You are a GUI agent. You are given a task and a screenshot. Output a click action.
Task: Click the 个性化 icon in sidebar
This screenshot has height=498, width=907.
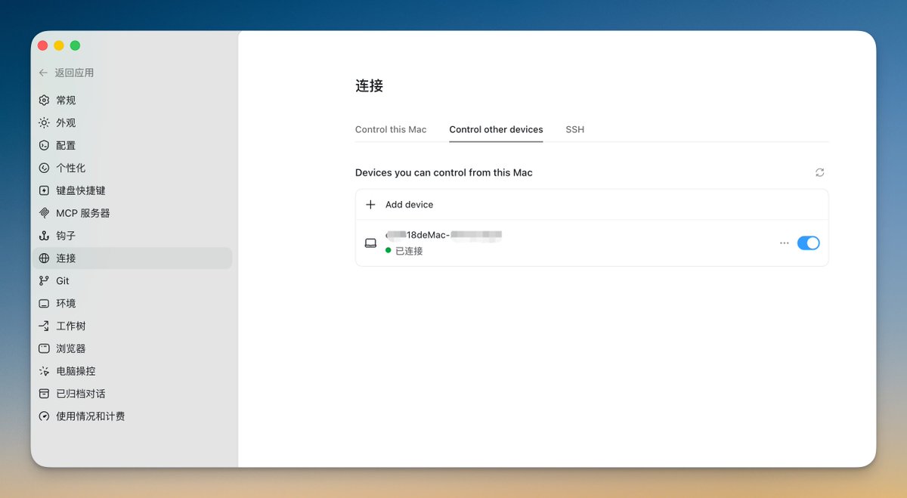[44, 168]
